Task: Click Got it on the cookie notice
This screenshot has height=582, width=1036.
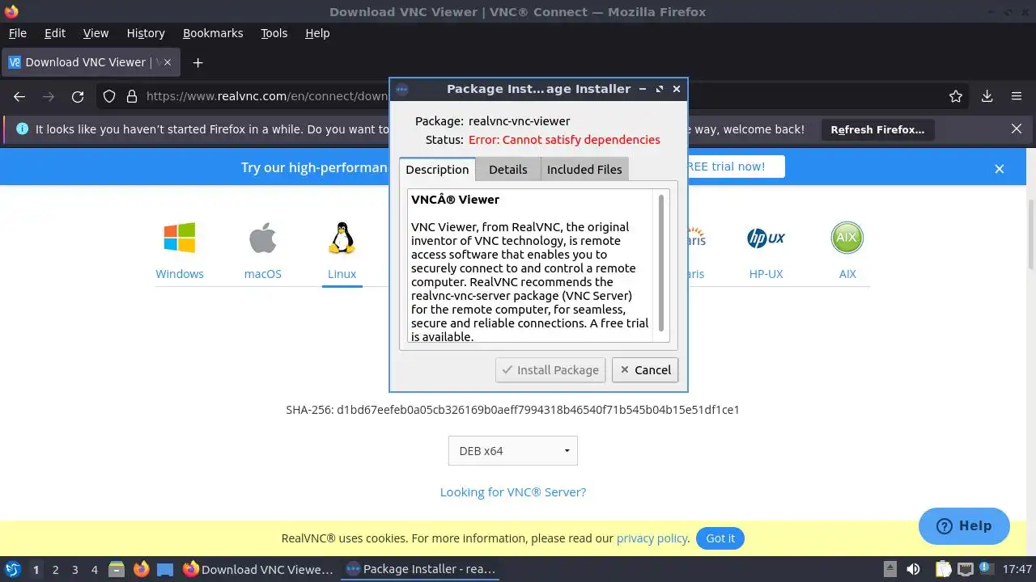Action: tap(720, 538)
